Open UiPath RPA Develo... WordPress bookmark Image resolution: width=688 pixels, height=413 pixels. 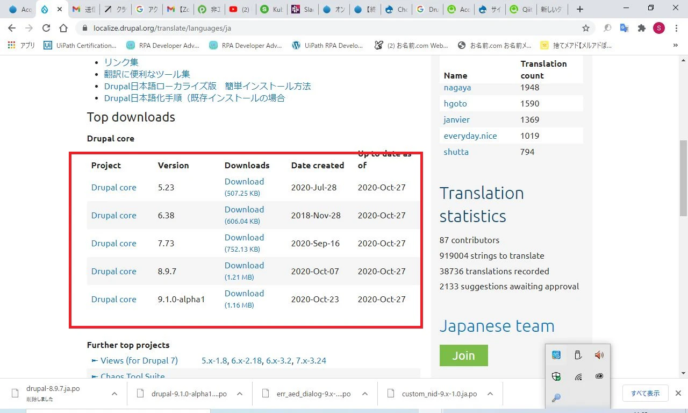pos(328,46)
